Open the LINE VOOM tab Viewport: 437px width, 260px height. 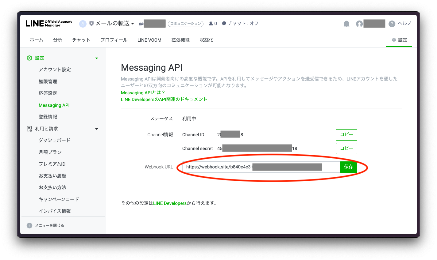click(x=149, y=40)
